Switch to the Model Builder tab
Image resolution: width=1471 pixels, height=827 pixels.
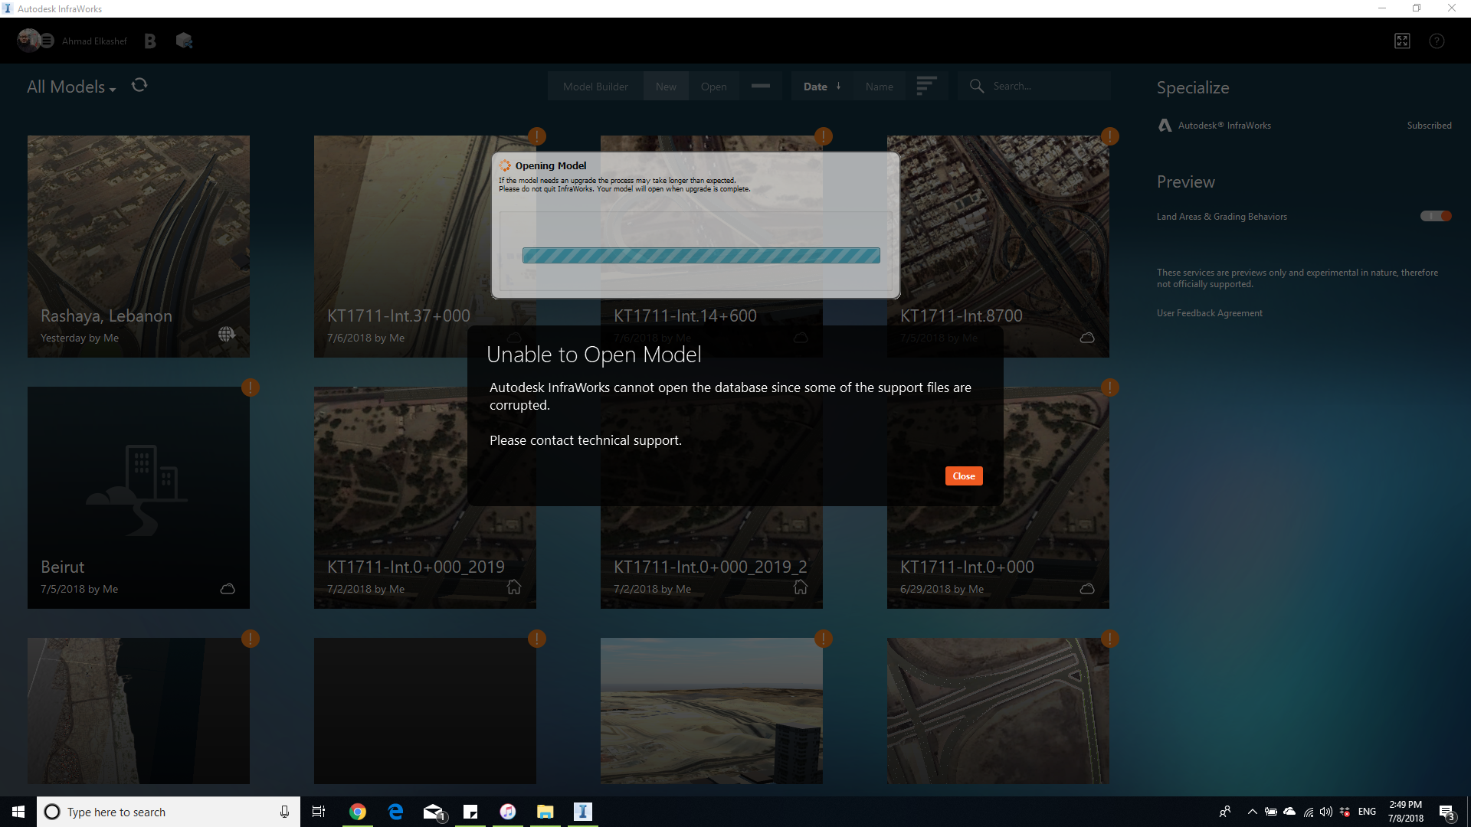tap(595, 86)
